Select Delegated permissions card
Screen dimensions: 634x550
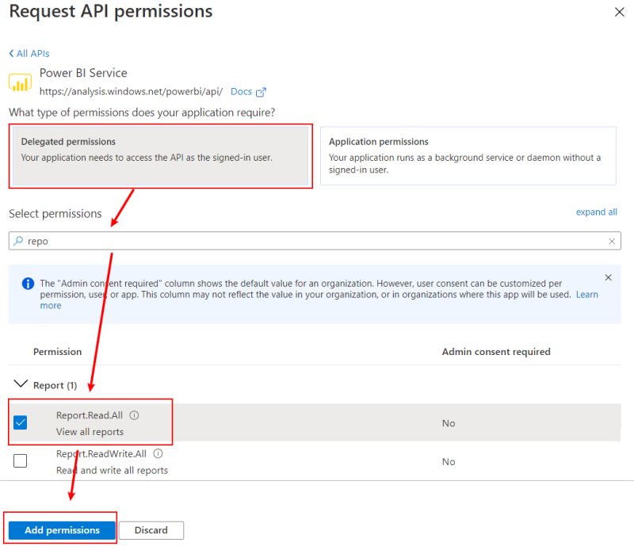(161, 155)
